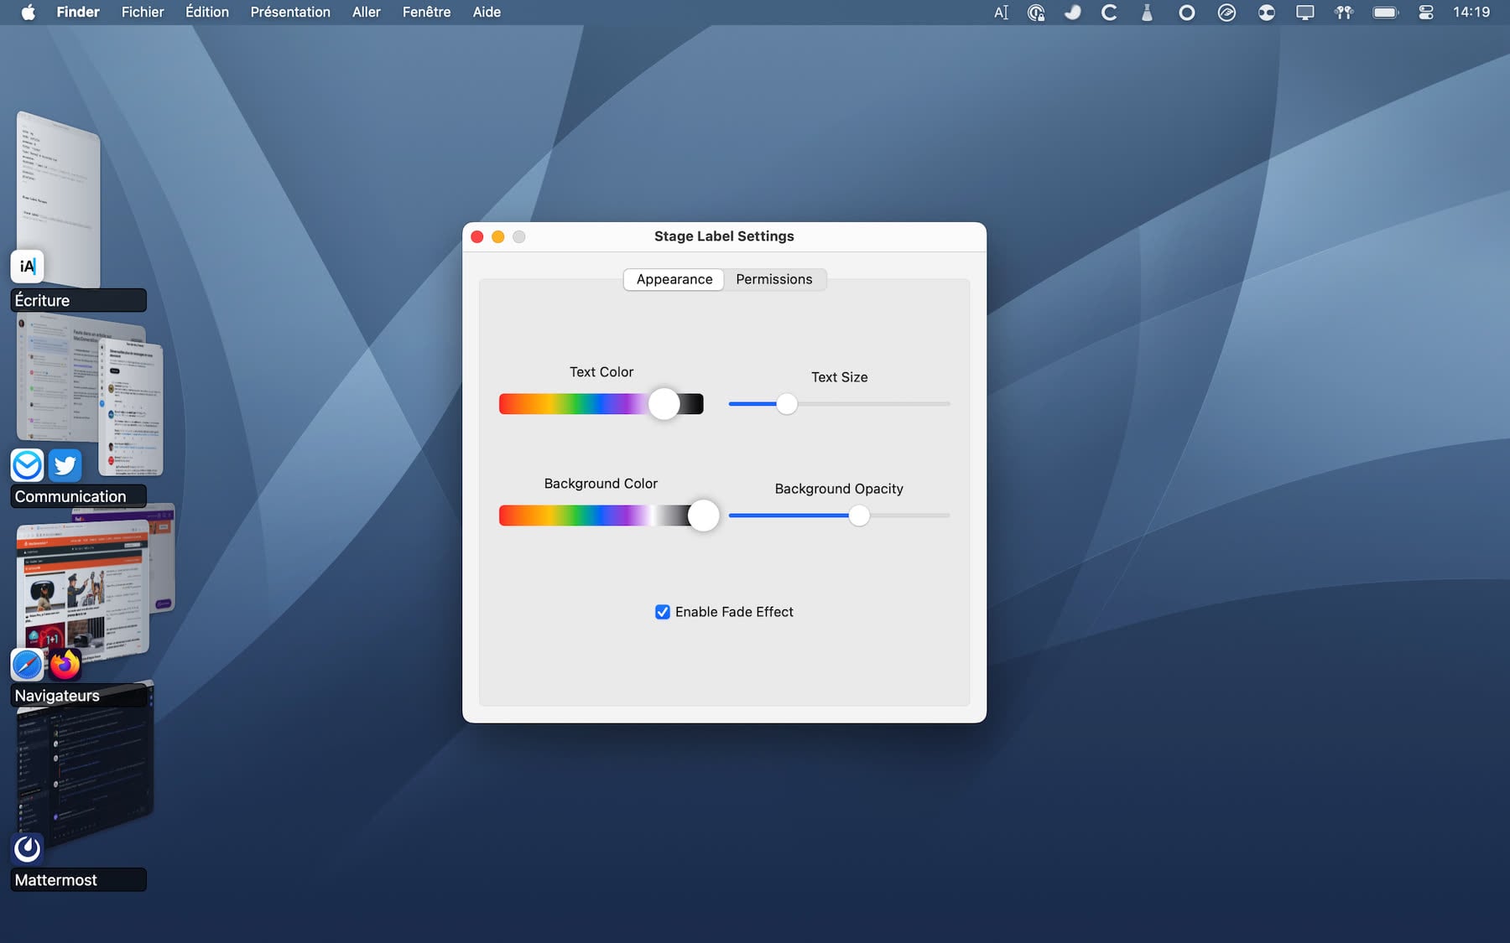This screenshot has height=943, width=1510.
Task: Click the display monitor menu bar icon
Action: click(1304, 13)
